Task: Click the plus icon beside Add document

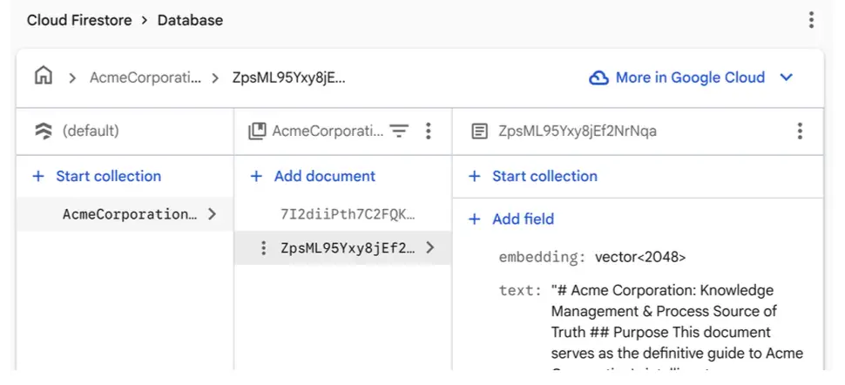Action: pyautogui.click(x=256, y=176)
